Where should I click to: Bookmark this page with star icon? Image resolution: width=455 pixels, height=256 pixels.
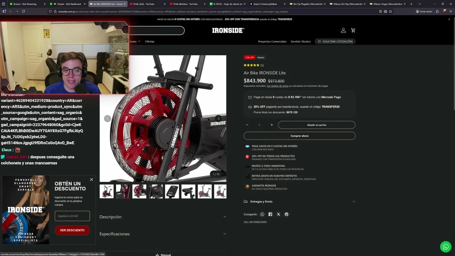click(x=390, y=11)
